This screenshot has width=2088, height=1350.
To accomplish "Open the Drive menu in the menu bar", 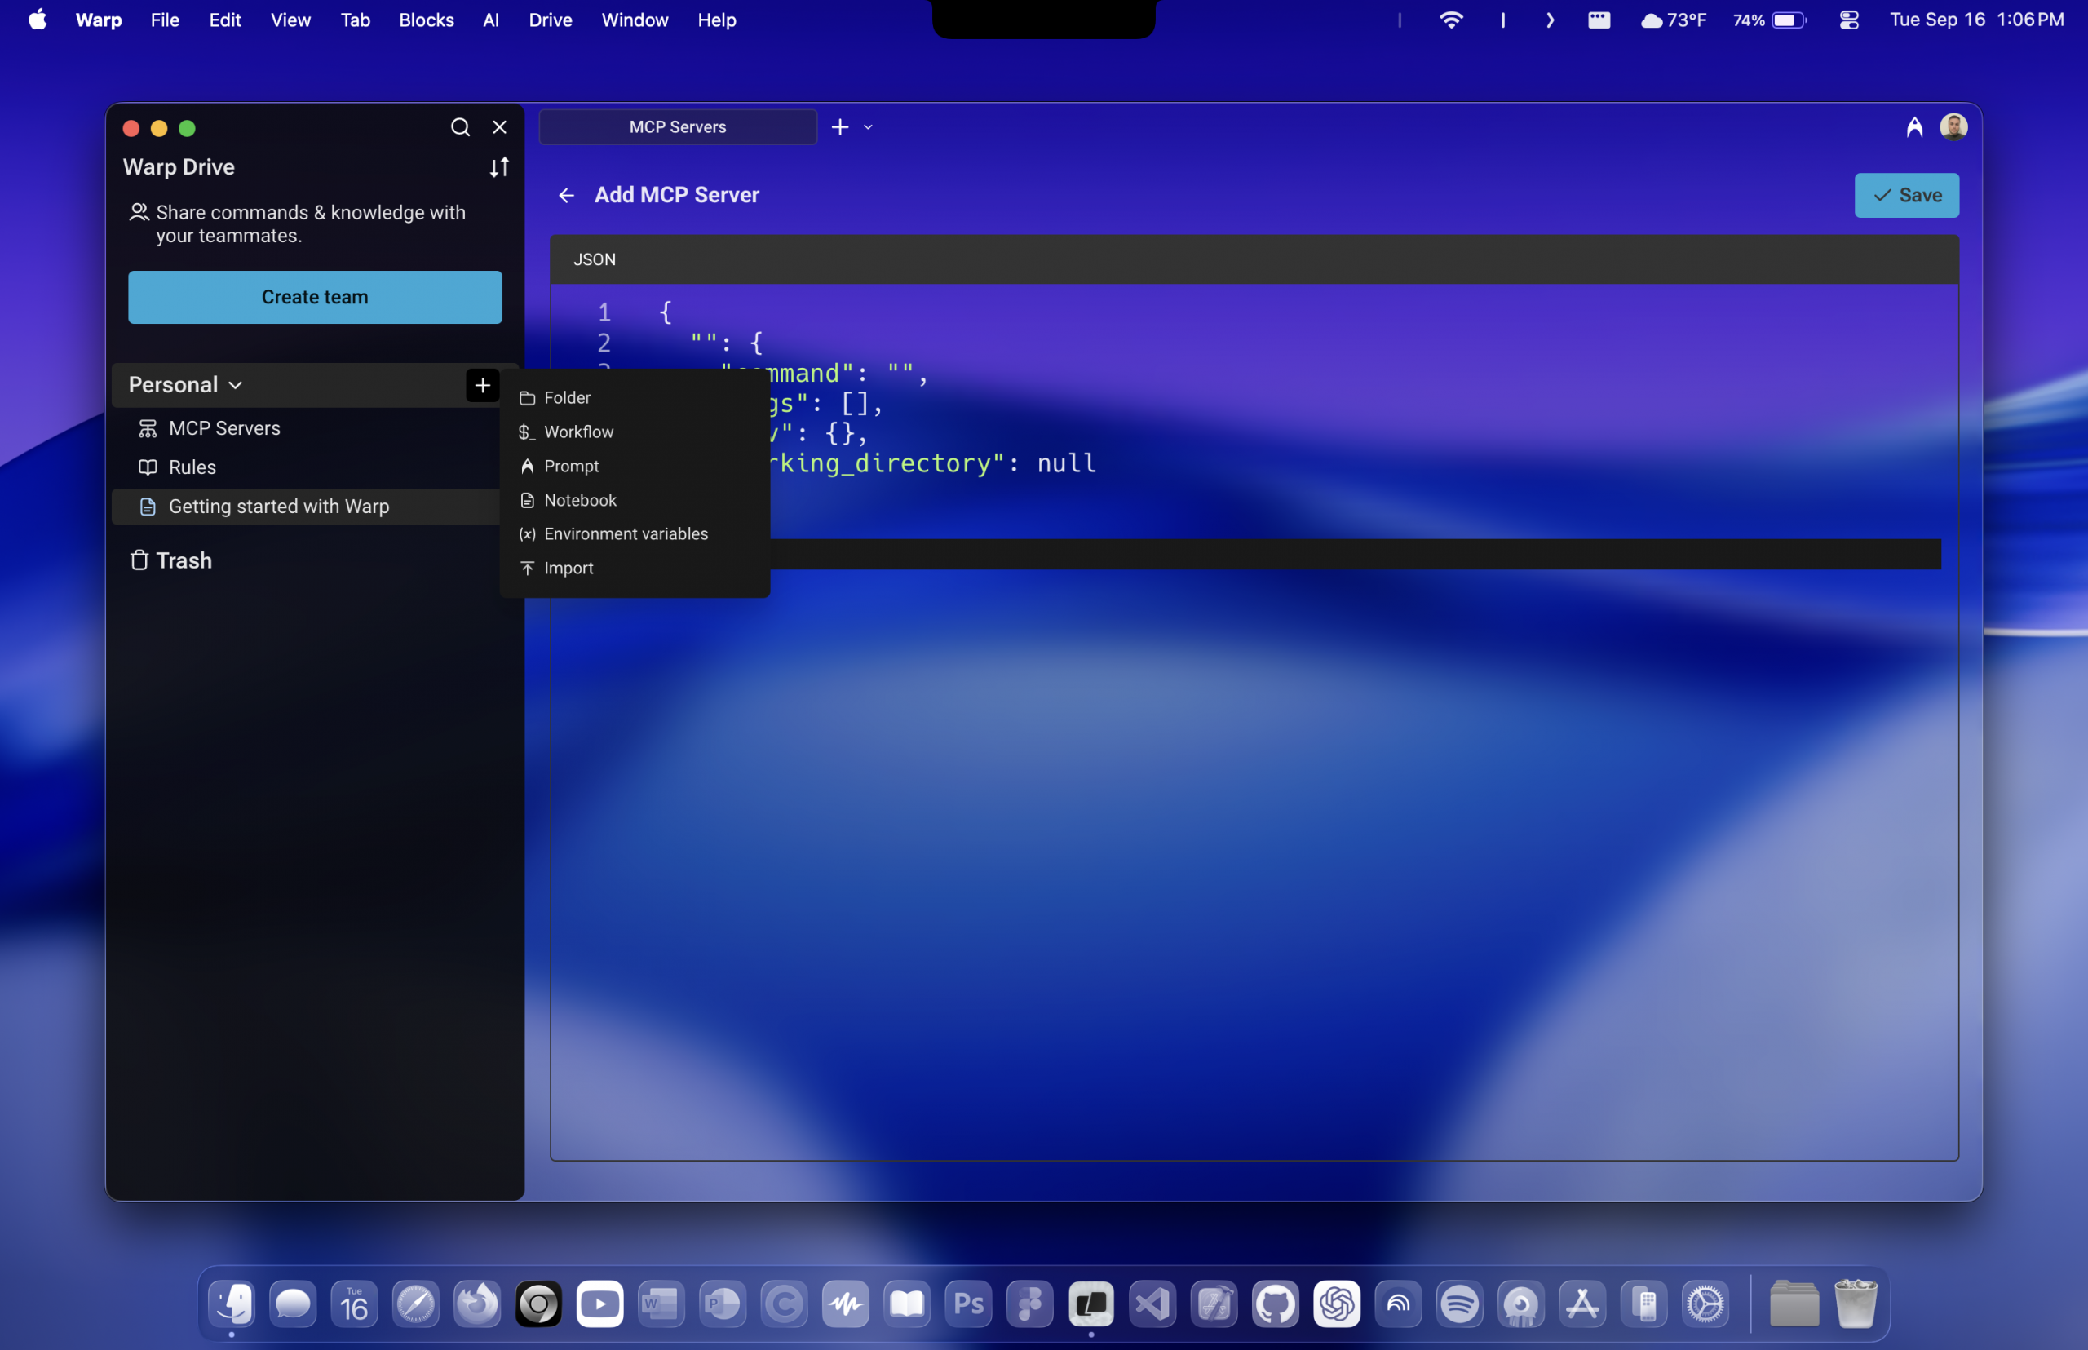I will (550, 20).
